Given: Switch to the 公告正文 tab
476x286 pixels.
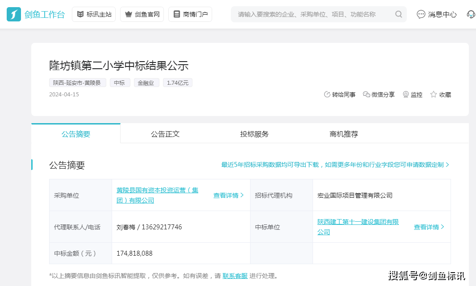Looking at the screenshot, I should [x=165, y=134].
